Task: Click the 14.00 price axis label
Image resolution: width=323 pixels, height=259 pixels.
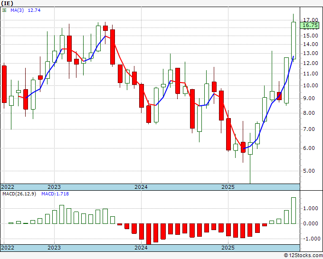Action: (x=311, y=44)
